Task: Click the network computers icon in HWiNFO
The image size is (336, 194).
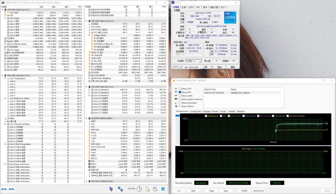Action: pyautogui.click(x=120, y=189)
